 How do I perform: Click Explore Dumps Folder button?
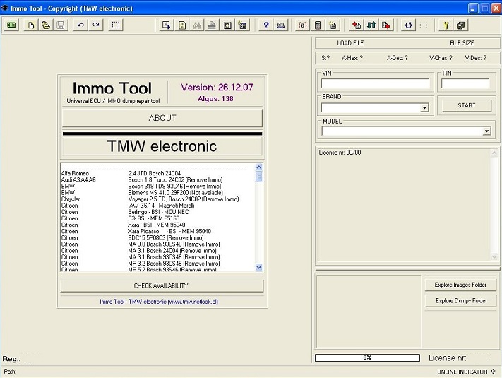[x=461, y=301]
